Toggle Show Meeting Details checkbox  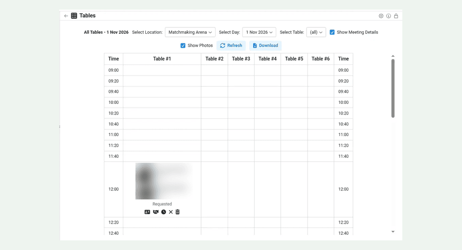point(332,32)
